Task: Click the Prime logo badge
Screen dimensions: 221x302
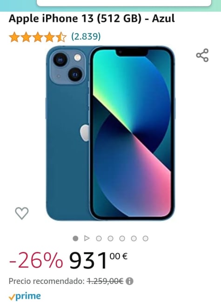Action: coord(25,296)
